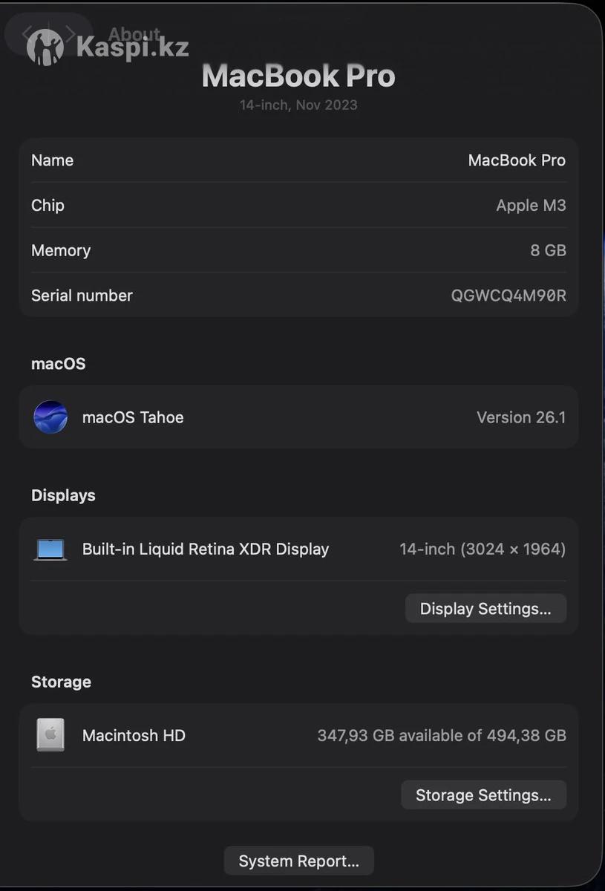Open Display Settings
Image resolution: width=605 pixels, height=891 pixels.
pos(485,609)
